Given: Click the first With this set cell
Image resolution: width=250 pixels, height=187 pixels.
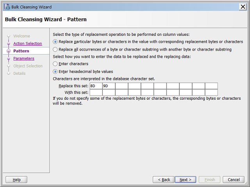Looking at the screenshot, I should pos(96,92).
